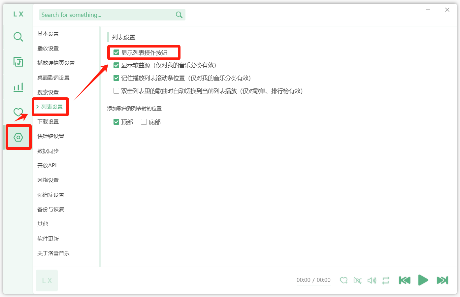Open my favorites heart icon in sidebar
The image size is (460, 297).
coord(18,112)
